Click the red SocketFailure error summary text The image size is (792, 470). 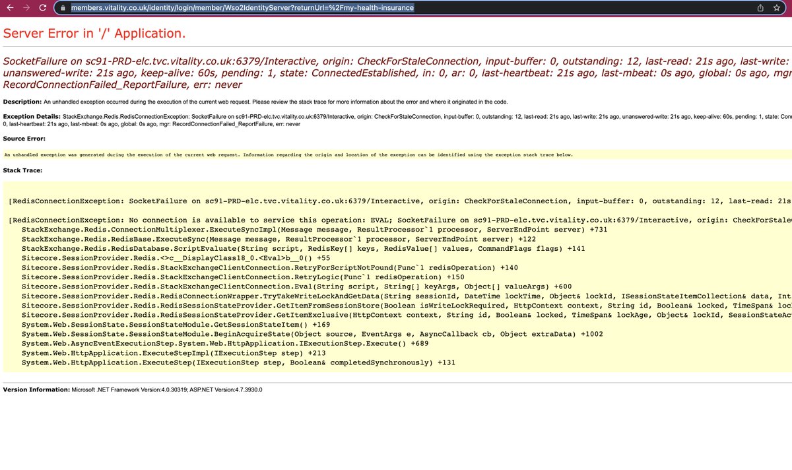pos(397,73)
